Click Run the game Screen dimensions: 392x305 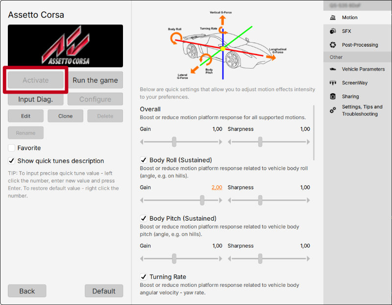[95, 80]
